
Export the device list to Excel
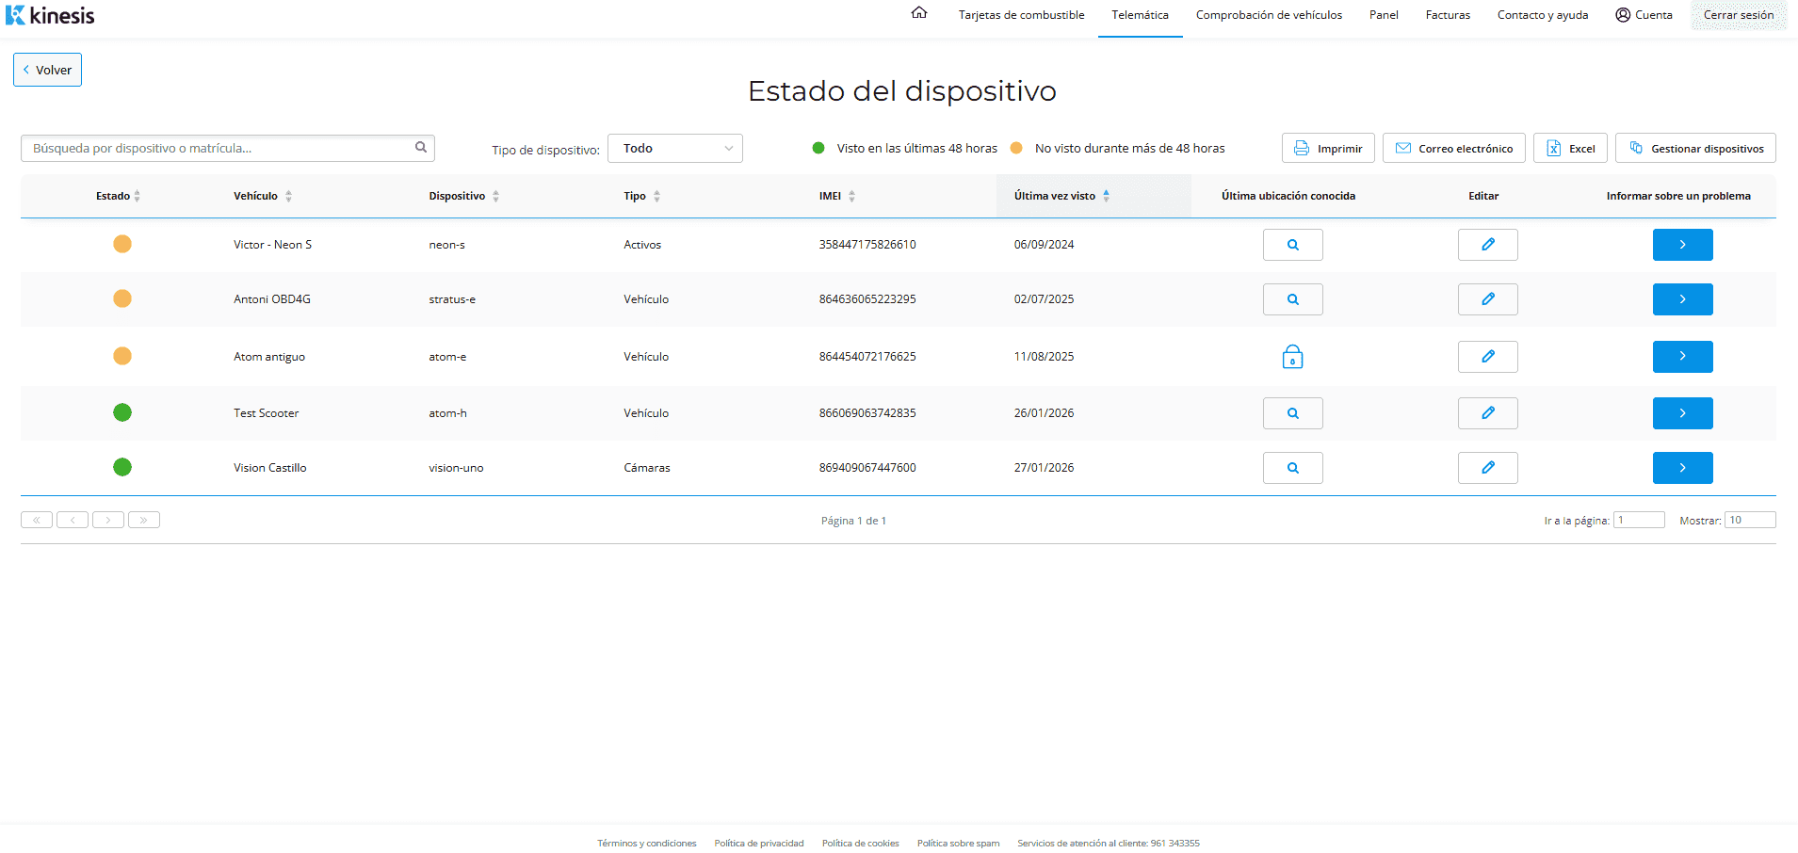point(1570,149)
